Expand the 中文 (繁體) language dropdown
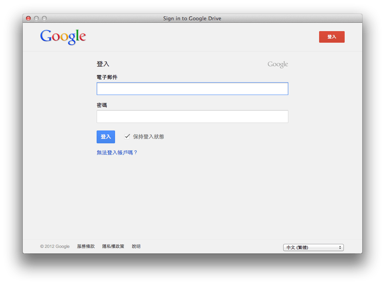The width and height of the screenshot is (385, 285). point(313,247)
